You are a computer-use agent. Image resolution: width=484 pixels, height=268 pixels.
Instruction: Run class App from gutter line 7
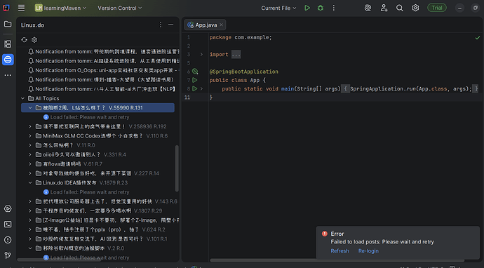click(x=195, y=80)
